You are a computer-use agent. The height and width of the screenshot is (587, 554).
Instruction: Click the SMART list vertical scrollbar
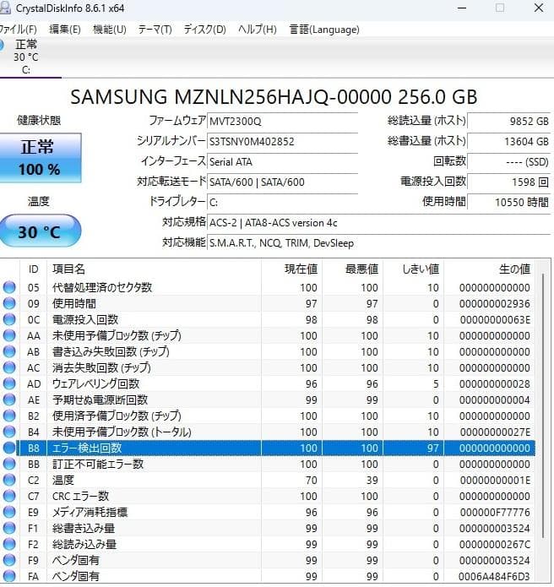click(x=544, y=406)
